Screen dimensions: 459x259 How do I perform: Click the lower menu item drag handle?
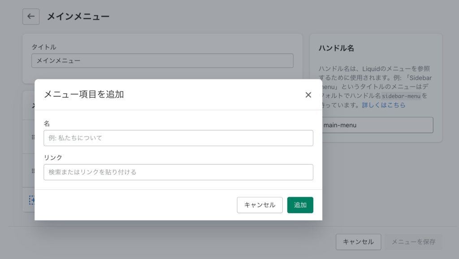coord(33,171)
